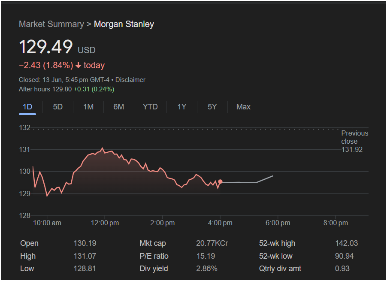This screenshot has width=387, height=281.
Task: Click the 129.49 current price
Action: pyautogui.click(x=46, y=47)
